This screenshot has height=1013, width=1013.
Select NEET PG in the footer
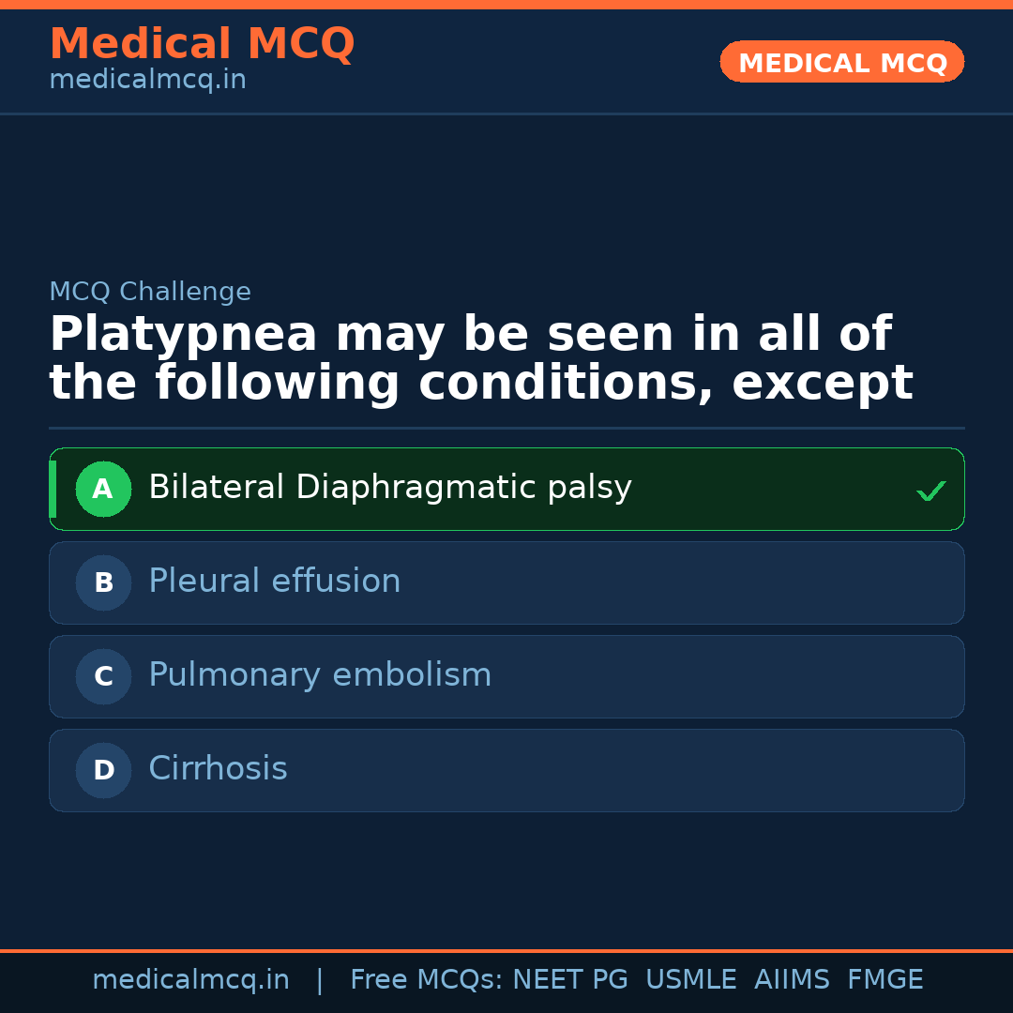pos(570,980)
